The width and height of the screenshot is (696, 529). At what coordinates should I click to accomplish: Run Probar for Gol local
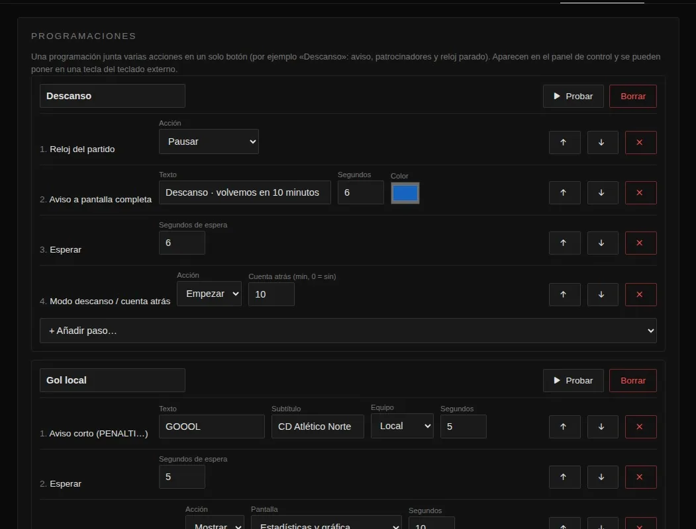(x=573, y=381)
